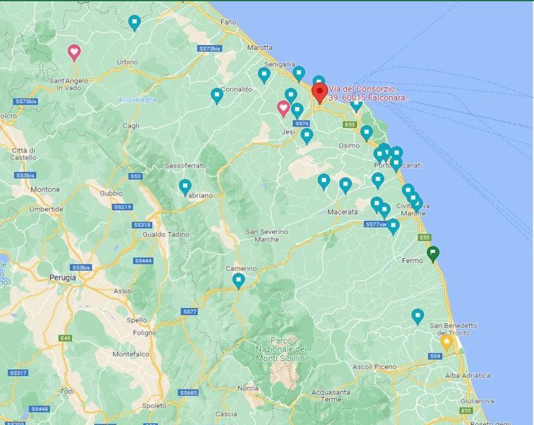Click the Giulianova town label

tap(478, 401)
